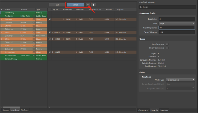Open the Messages panel tab
The image size is (198, 113).
[x=164, y=110]
